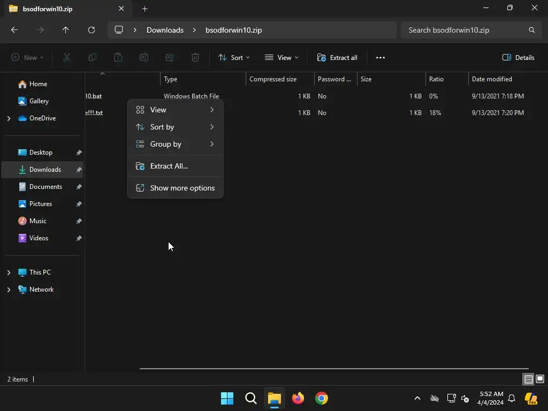Open Home in the navigation pane
The width and height of the screenshot is (548, 411).
[x=38, y=84]
